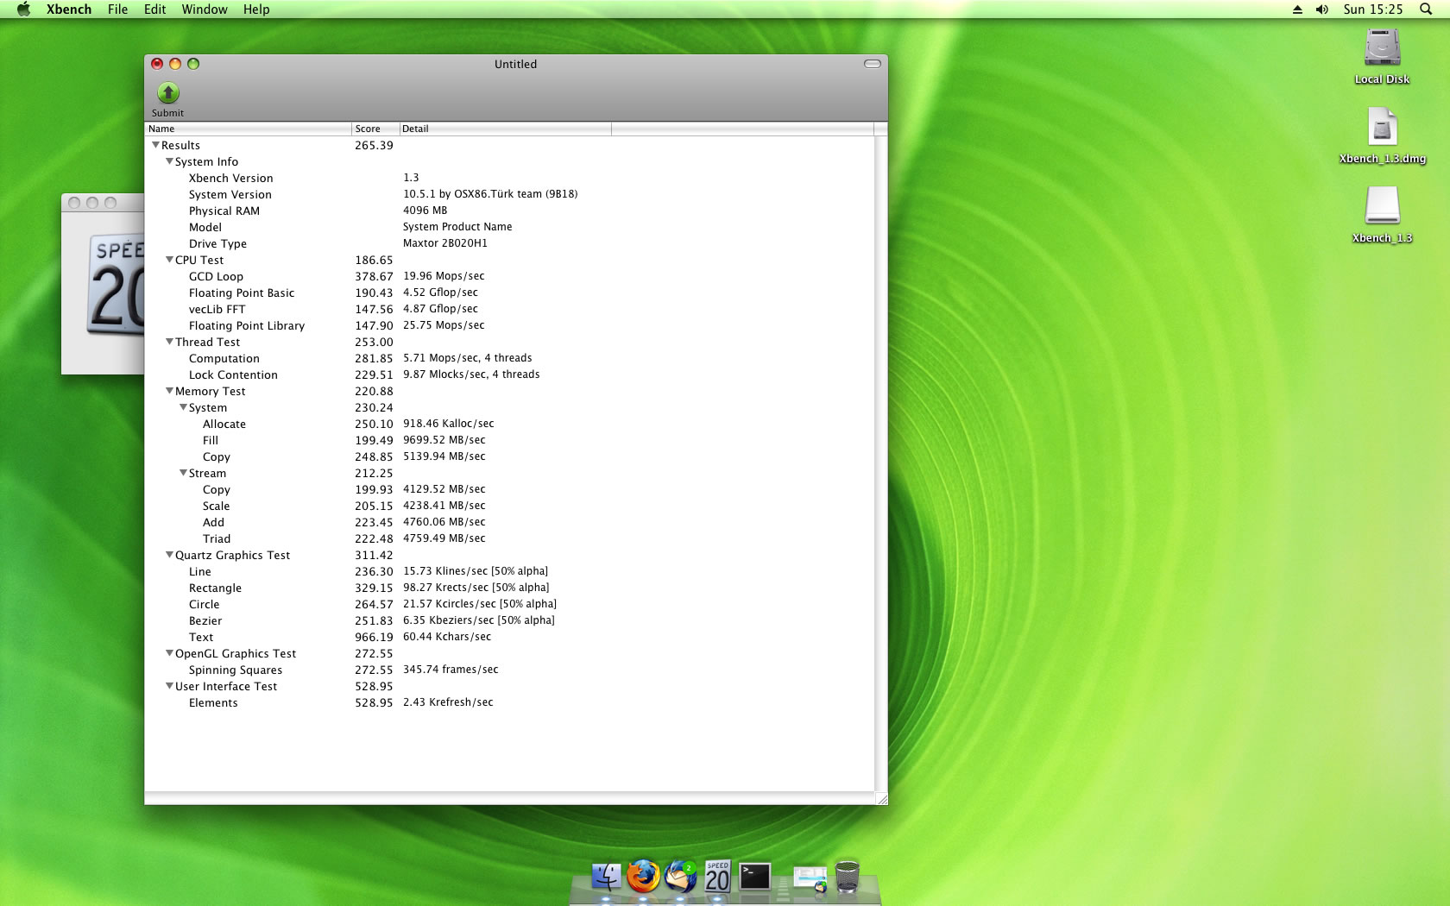The image size is (1450, 906).
Task: Select the Rectangle row
Action: click(509, 588)
